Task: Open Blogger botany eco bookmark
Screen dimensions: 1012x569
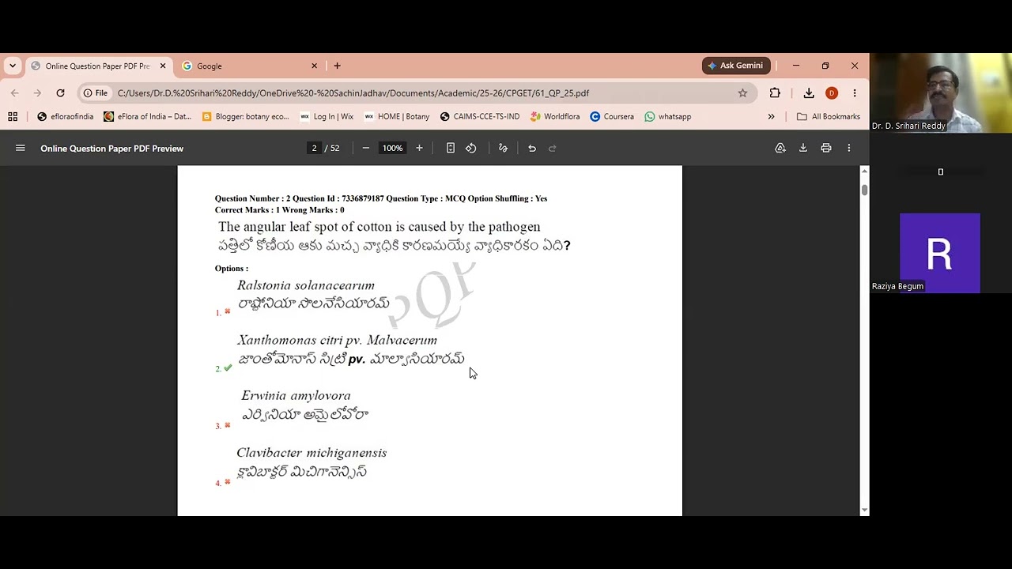Action: coord(246,116)
